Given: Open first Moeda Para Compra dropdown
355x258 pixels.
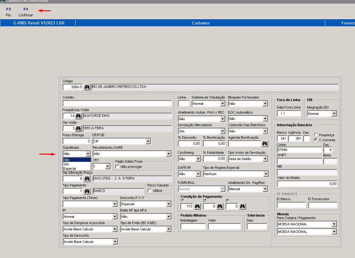Looking at the screenshot, I should (334, 224).
